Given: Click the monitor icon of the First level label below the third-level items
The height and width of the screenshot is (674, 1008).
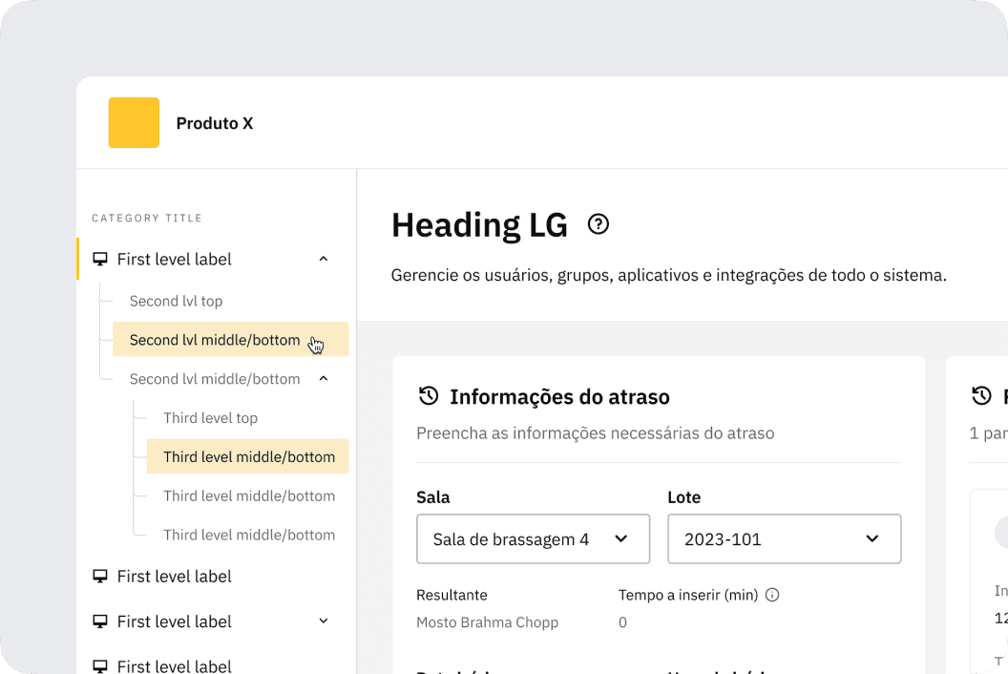Looking at the screenshot, I should click(99, 577).
